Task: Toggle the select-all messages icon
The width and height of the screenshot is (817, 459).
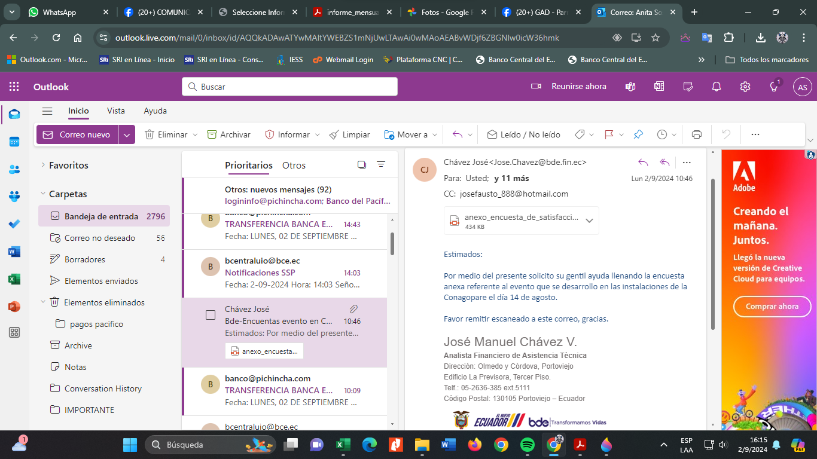Action: [361, 165]
